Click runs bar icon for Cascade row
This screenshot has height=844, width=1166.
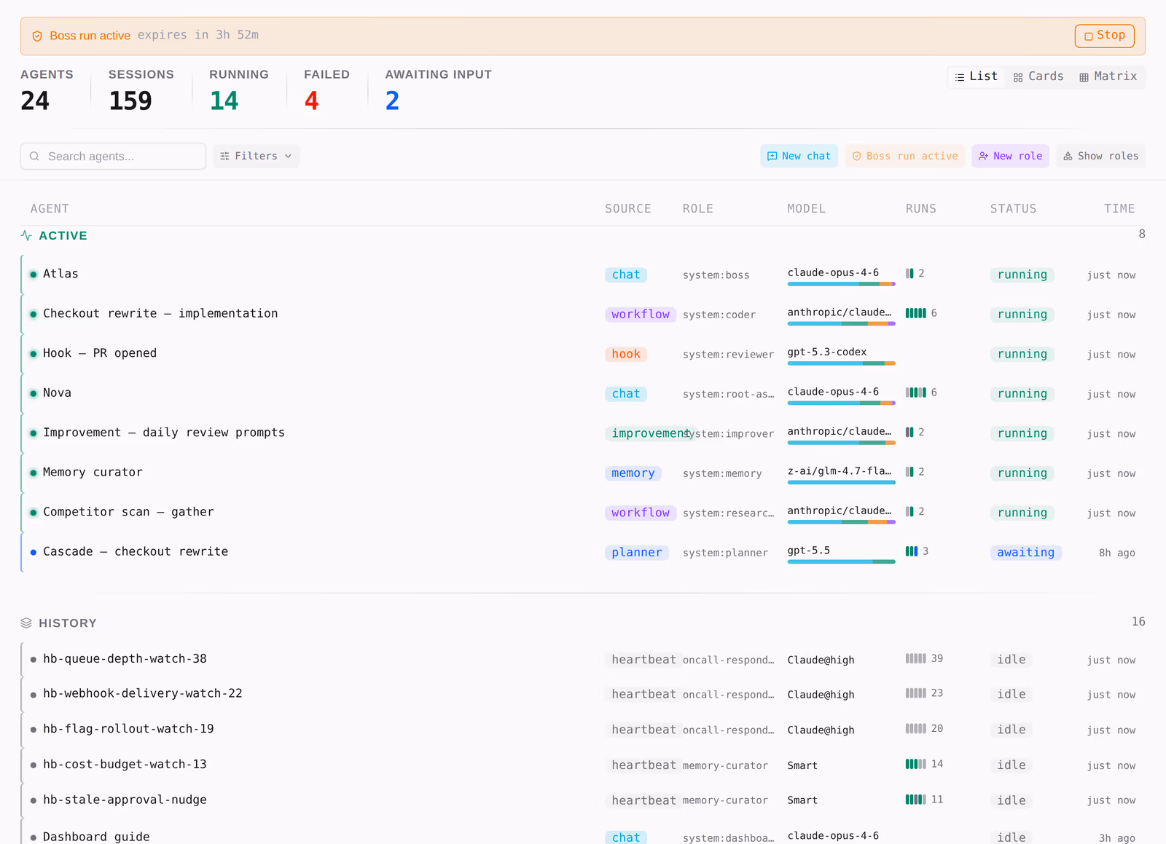click(x=911, y=551)
